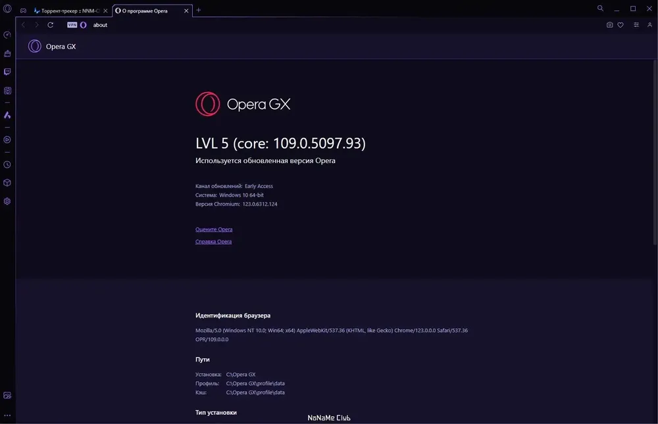Click the Opera site-info icon in address bar
This screenshot has height=424, width=658.
(83, 25)
